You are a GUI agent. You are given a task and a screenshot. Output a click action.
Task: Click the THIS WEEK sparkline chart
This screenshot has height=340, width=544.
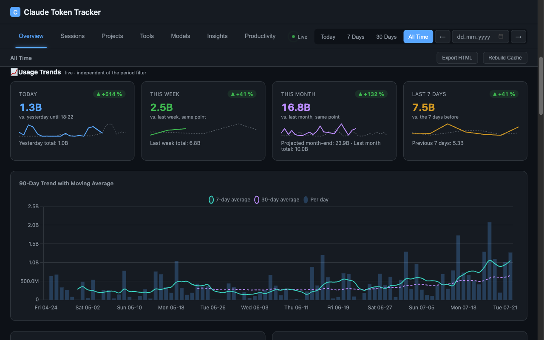click(x=203, y=130)
